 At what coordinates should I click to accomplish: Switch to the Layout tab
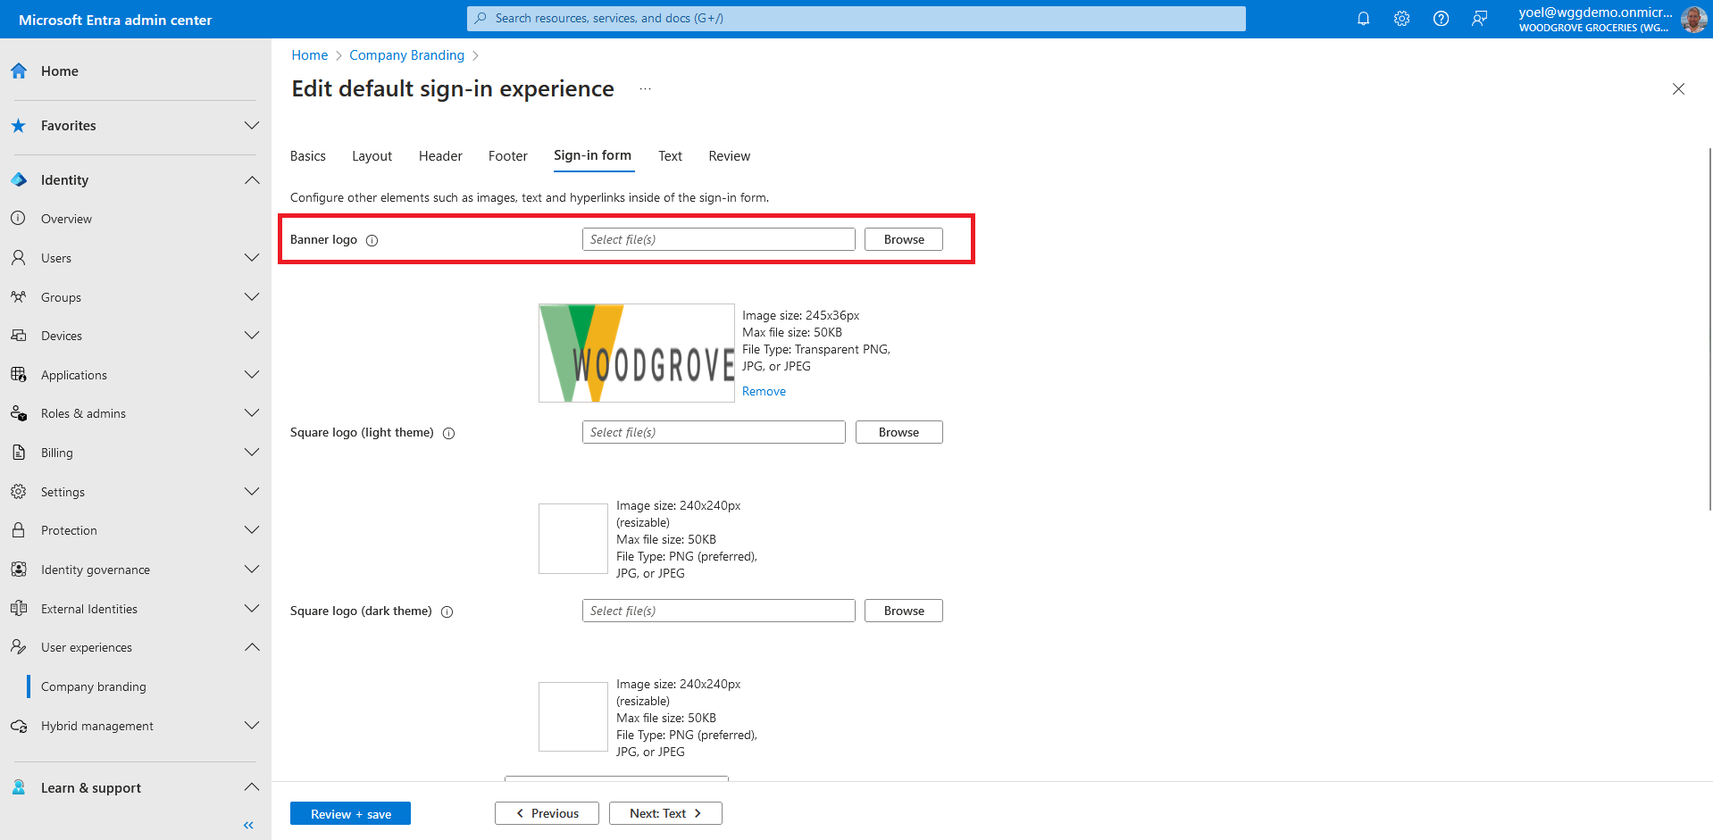tap(372, 156)
